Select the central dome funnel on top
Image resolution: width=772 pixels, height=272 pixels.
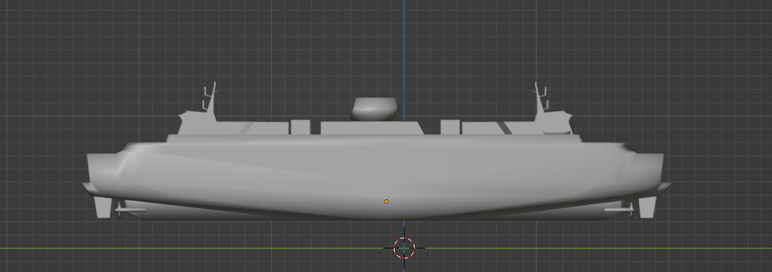(375, 109)
